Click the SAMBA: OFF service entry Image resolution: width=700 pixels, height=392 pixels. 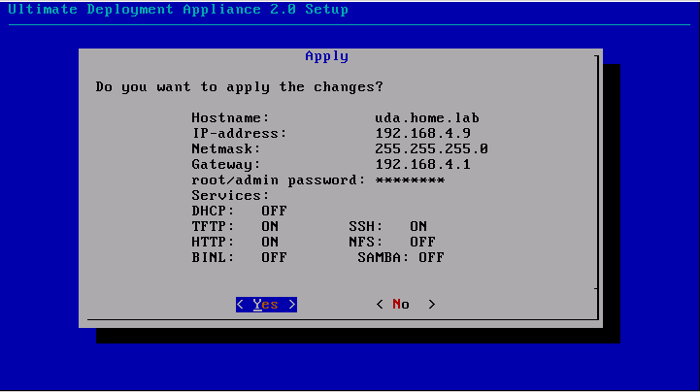click(x=400, y=258)
